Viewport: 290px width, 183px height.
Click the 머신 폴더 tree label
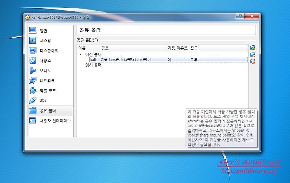(93, 54)
